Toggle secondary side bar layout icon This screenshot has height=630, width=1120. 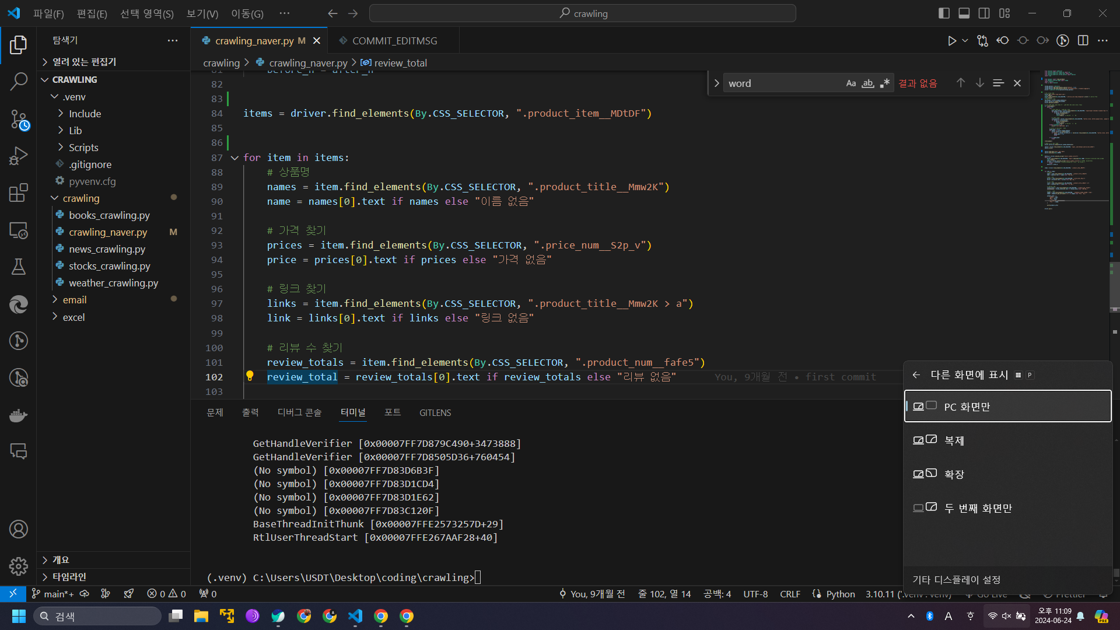pyautogui.click(x=984, y=13)
